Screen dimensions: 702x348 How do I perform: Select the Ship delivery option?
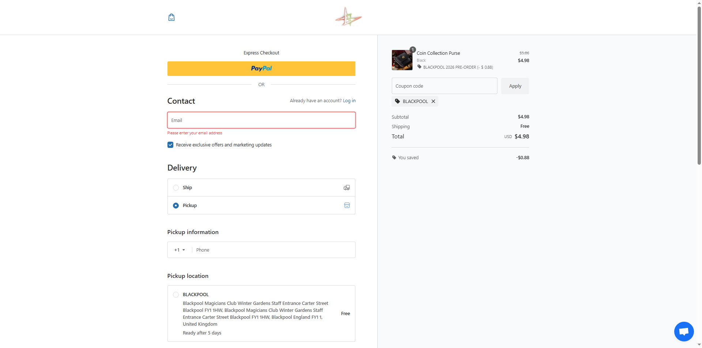point(176,188)
